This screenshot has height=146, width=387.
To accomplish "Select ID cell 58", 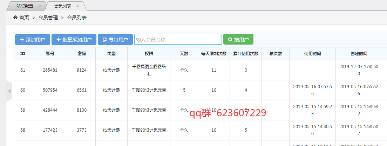I will (23, 130).
